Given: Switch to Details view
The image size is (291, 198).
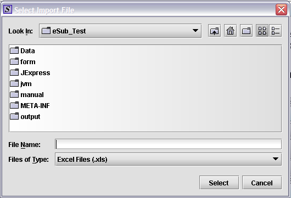Looking at the screenshot, I should tap(276, 31).
